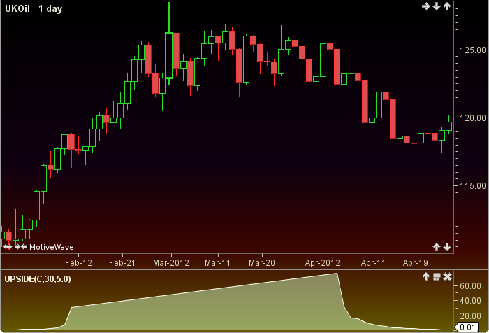Screen dimensions: 489x333
Task: Click the Apr-2012 date axis label
Action: pyautogui.click(x=323, y=263)
